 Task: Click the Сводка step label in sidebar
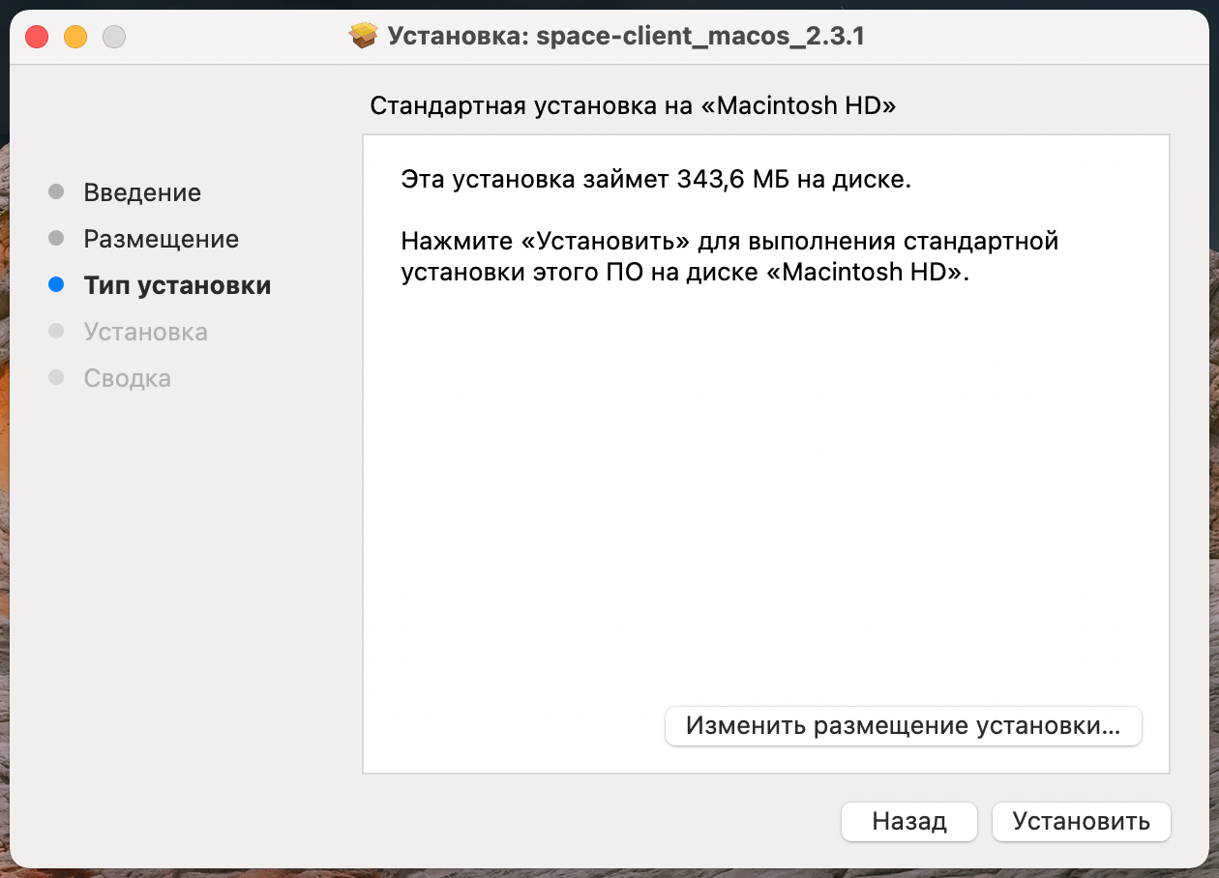click(127, 378)
